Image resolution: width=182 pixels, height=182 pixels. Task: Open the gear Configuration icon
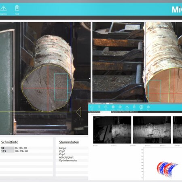pos(120,107)
